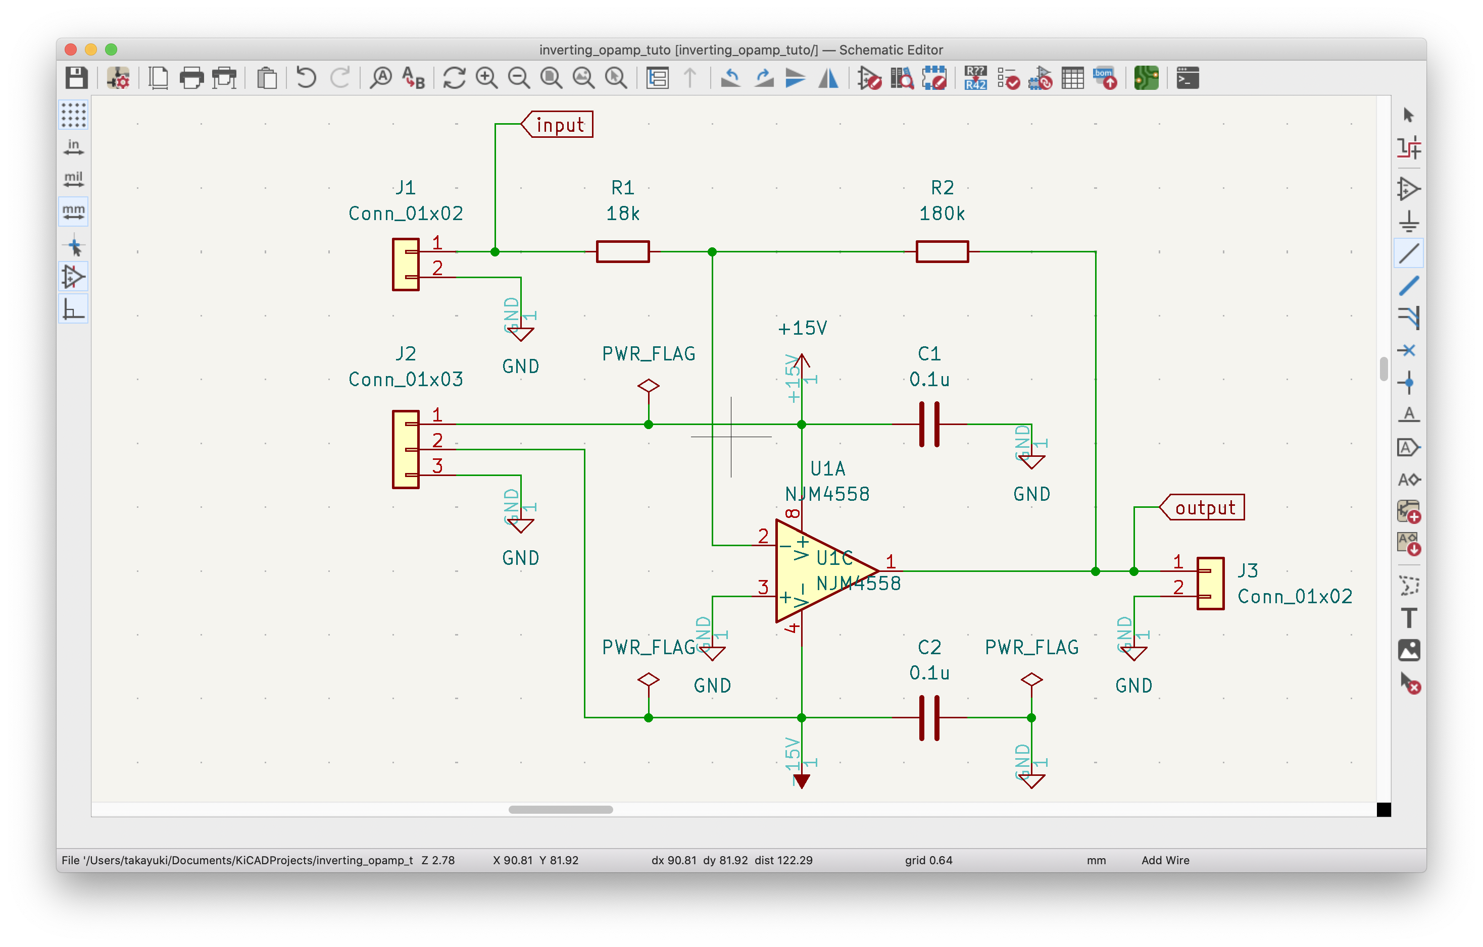1483x947 pixels.
Task: Zoom in on the schematic
Action: [486, 78]
